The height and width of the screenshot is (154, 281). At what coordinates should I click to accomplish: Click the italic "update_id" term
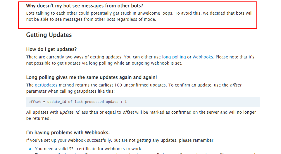(70, 112)
